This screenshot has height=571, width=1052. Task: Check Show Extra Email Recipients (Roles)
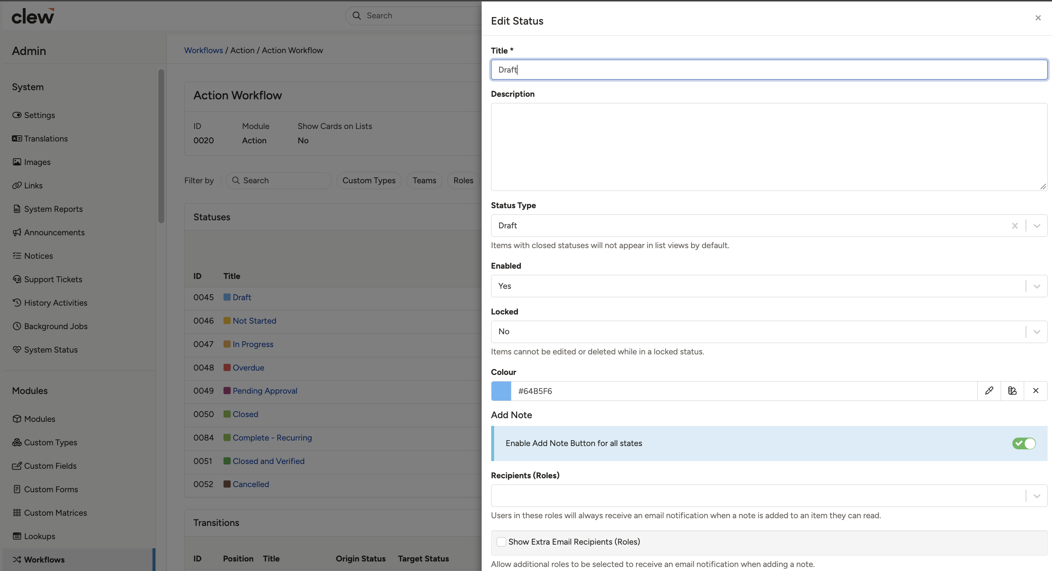tap(501, 542)
